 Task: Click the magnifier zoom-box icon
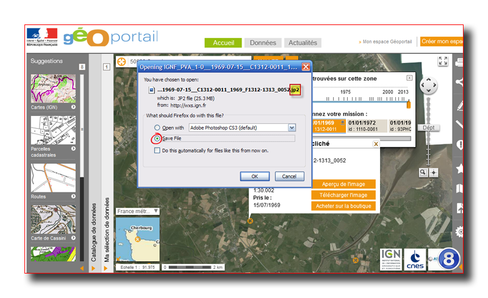423,172
